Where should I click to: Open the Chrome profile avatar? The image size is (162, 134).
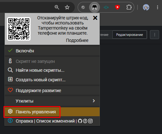click(x=146, y=7)
